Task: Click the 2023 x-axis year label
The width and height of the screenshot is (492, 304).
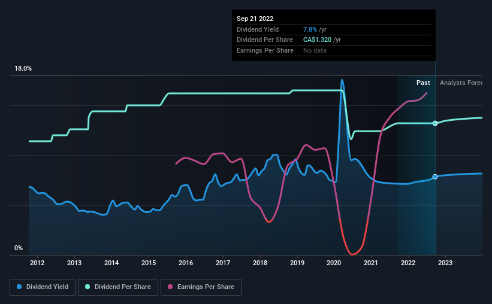Action: (445, 263)
